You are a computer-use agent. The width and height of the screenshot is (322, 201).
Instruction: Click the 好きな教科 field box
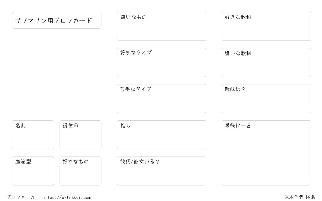point(266,26)
